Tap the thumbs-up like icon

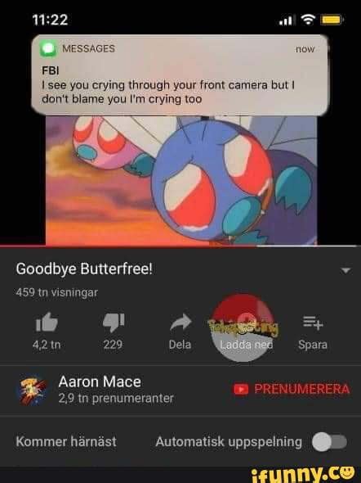pyautogui.click(x=47, y=323)
